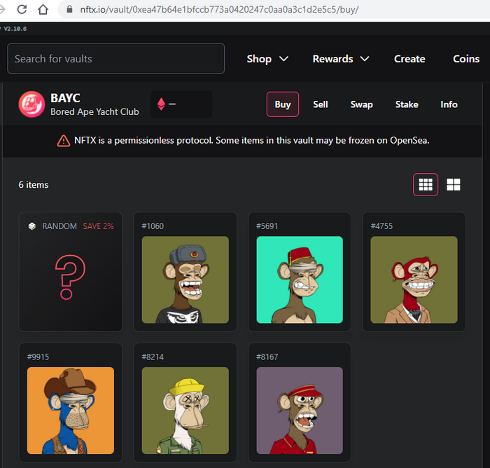Select ape #4755 image

[x=414, y=280]
